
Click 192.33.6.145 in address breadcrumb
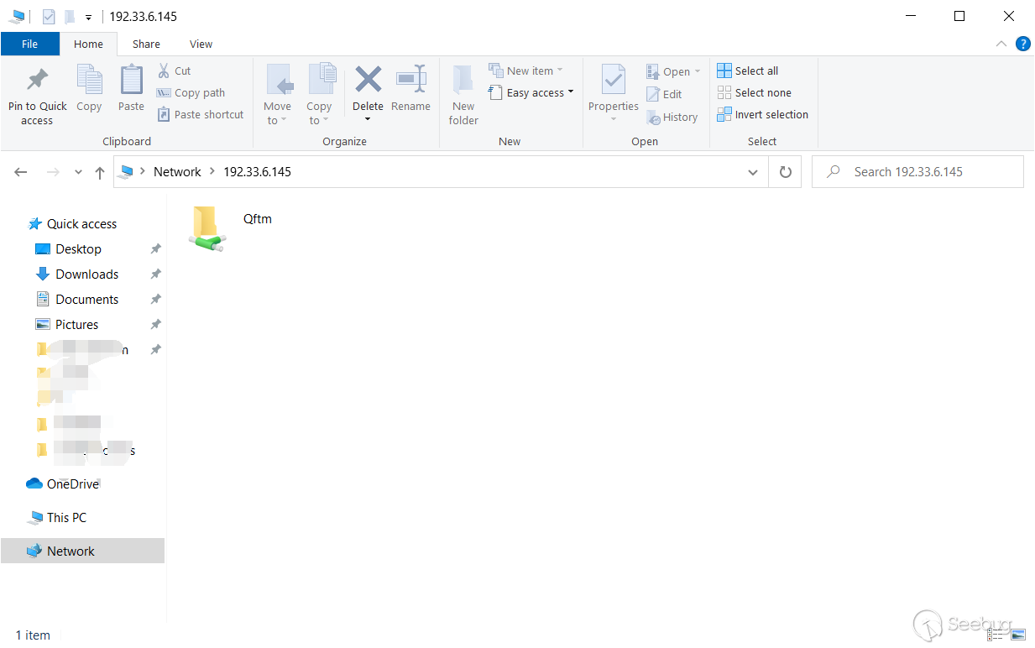(x=257, y=172)
